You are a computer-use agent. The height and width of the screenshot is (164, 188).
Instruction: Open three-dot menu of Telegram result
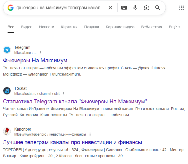pos(41,53)
